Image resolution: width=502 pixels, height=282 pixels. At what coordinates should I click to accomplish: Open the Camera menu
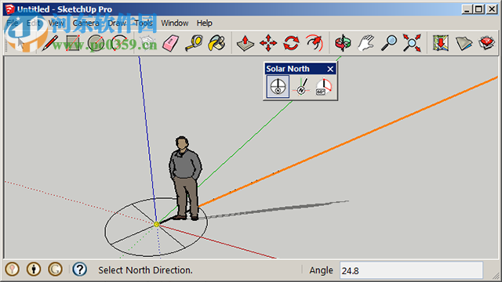click(85, 23)
